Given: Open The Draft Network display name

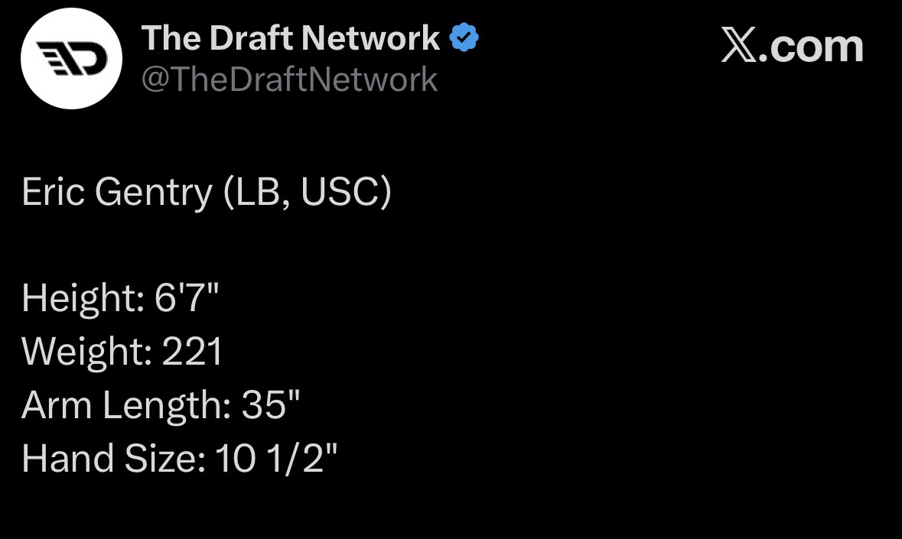Looking at the screenshot, I should [x=291, y=38].
